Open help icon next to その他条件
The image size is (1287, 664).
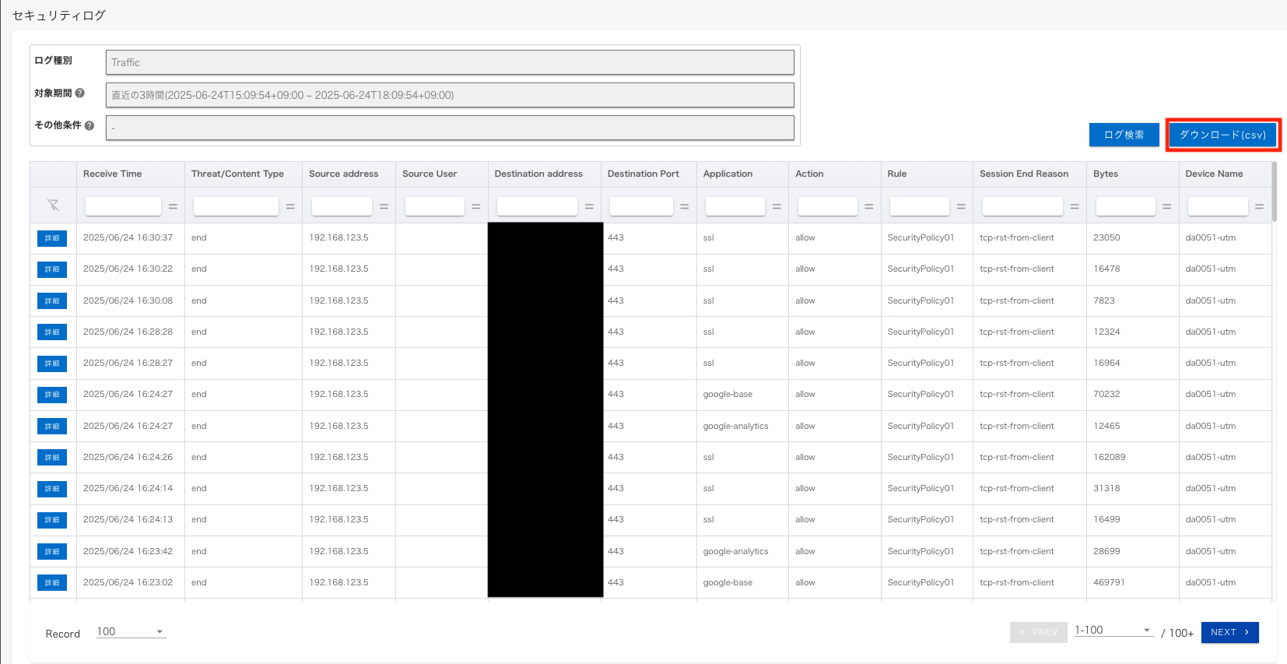click(x=89, y=125)
